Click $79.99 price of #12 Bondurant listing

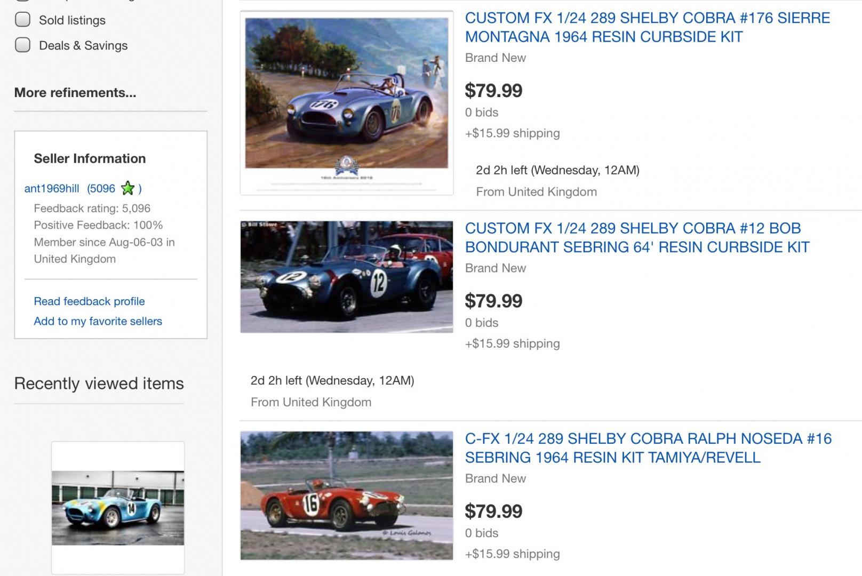[494, 301]
